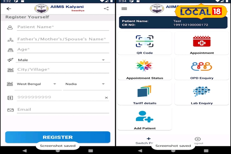This screenshot has height=154, width=231.
Task: Tap Screenshot saved toast on right phone
Action: point(173,146)
